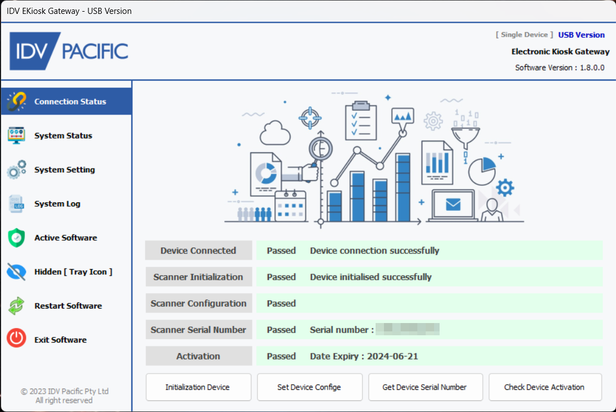Open the System Setting menu item
The height and width of the screenshot is (412, 616).
click(66, 170)
